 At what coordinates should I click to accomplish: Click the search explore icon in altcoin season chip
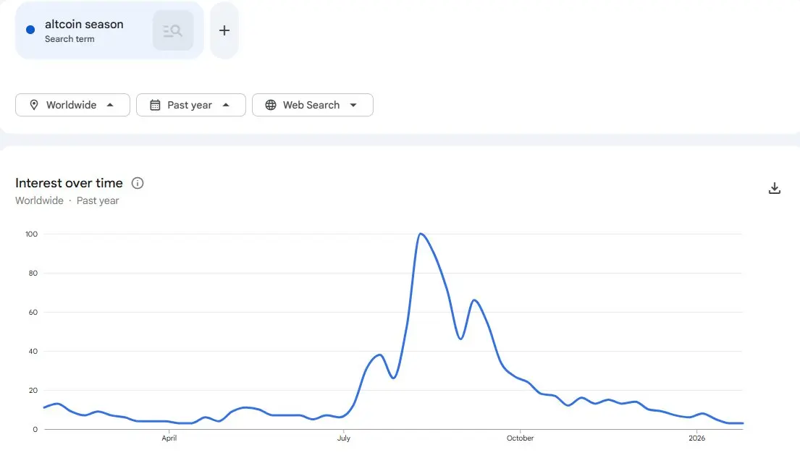tap(173, 30)
